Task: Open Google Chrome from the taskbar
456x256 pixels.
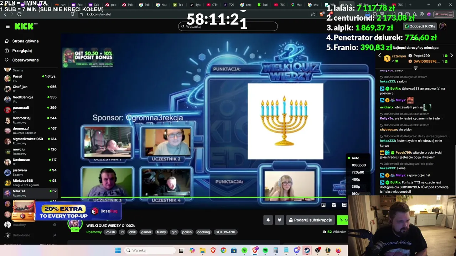Action: [223, 250]
